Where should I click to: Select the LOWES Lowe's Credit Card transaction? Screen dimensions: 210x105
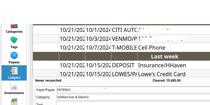(x=121, y=73)
